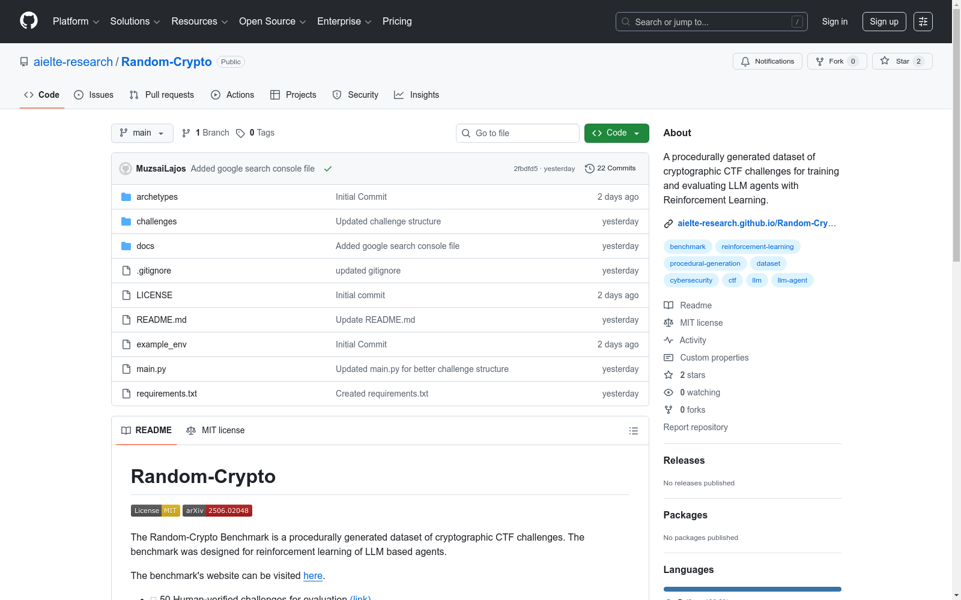Viewport: 961px width, 600px height.
Task: Click the benchmark topic tag
Action: [688, 247]
